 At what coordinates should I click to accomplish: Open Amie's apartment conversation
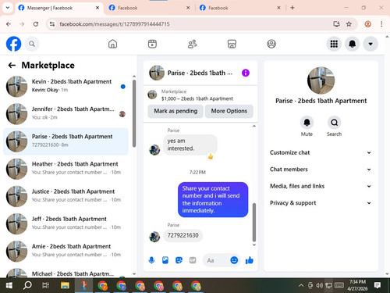[66, 251]
